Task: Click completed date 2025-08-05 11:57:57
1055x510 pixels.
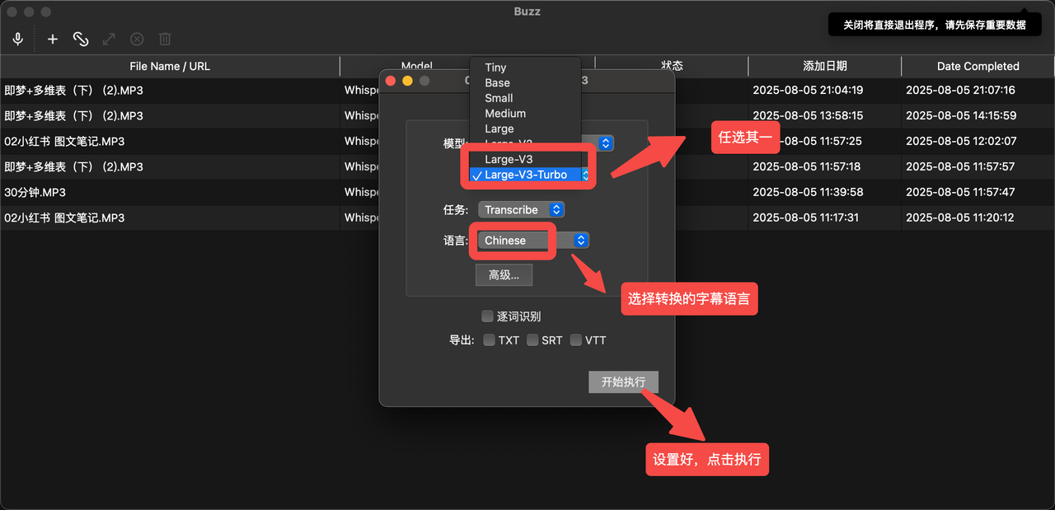Action: (x=960, y=166)
